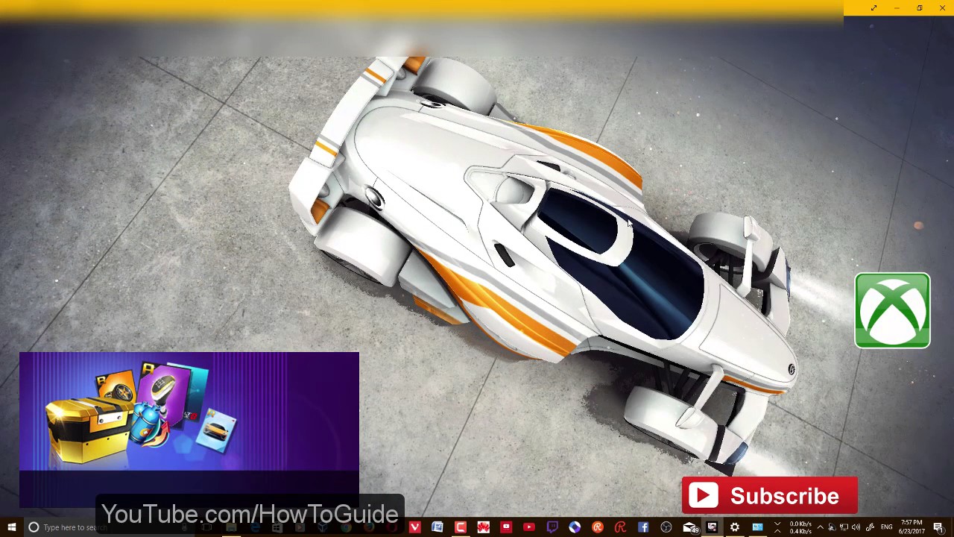Image resolution: width=954 pixels, height=537 pixels.
Task: Switch ENG input language indicator
Action: click(x=886, y=527)
